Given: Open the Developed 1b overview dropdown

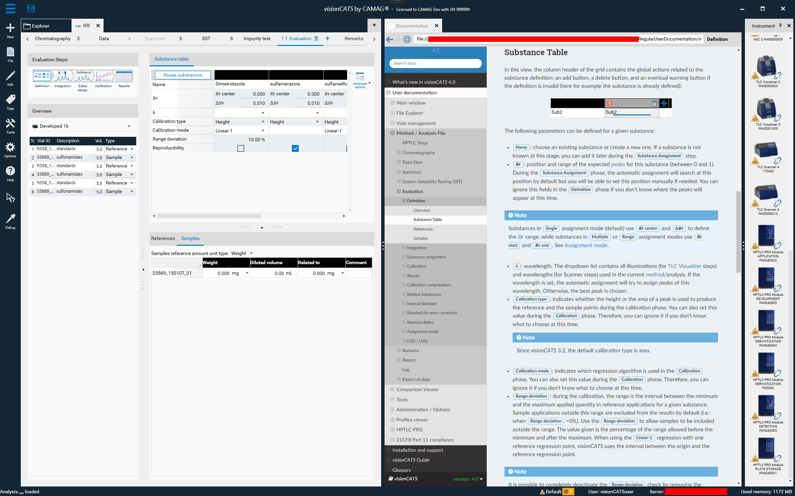Looking at the screenshot, I should click(129, 126).
